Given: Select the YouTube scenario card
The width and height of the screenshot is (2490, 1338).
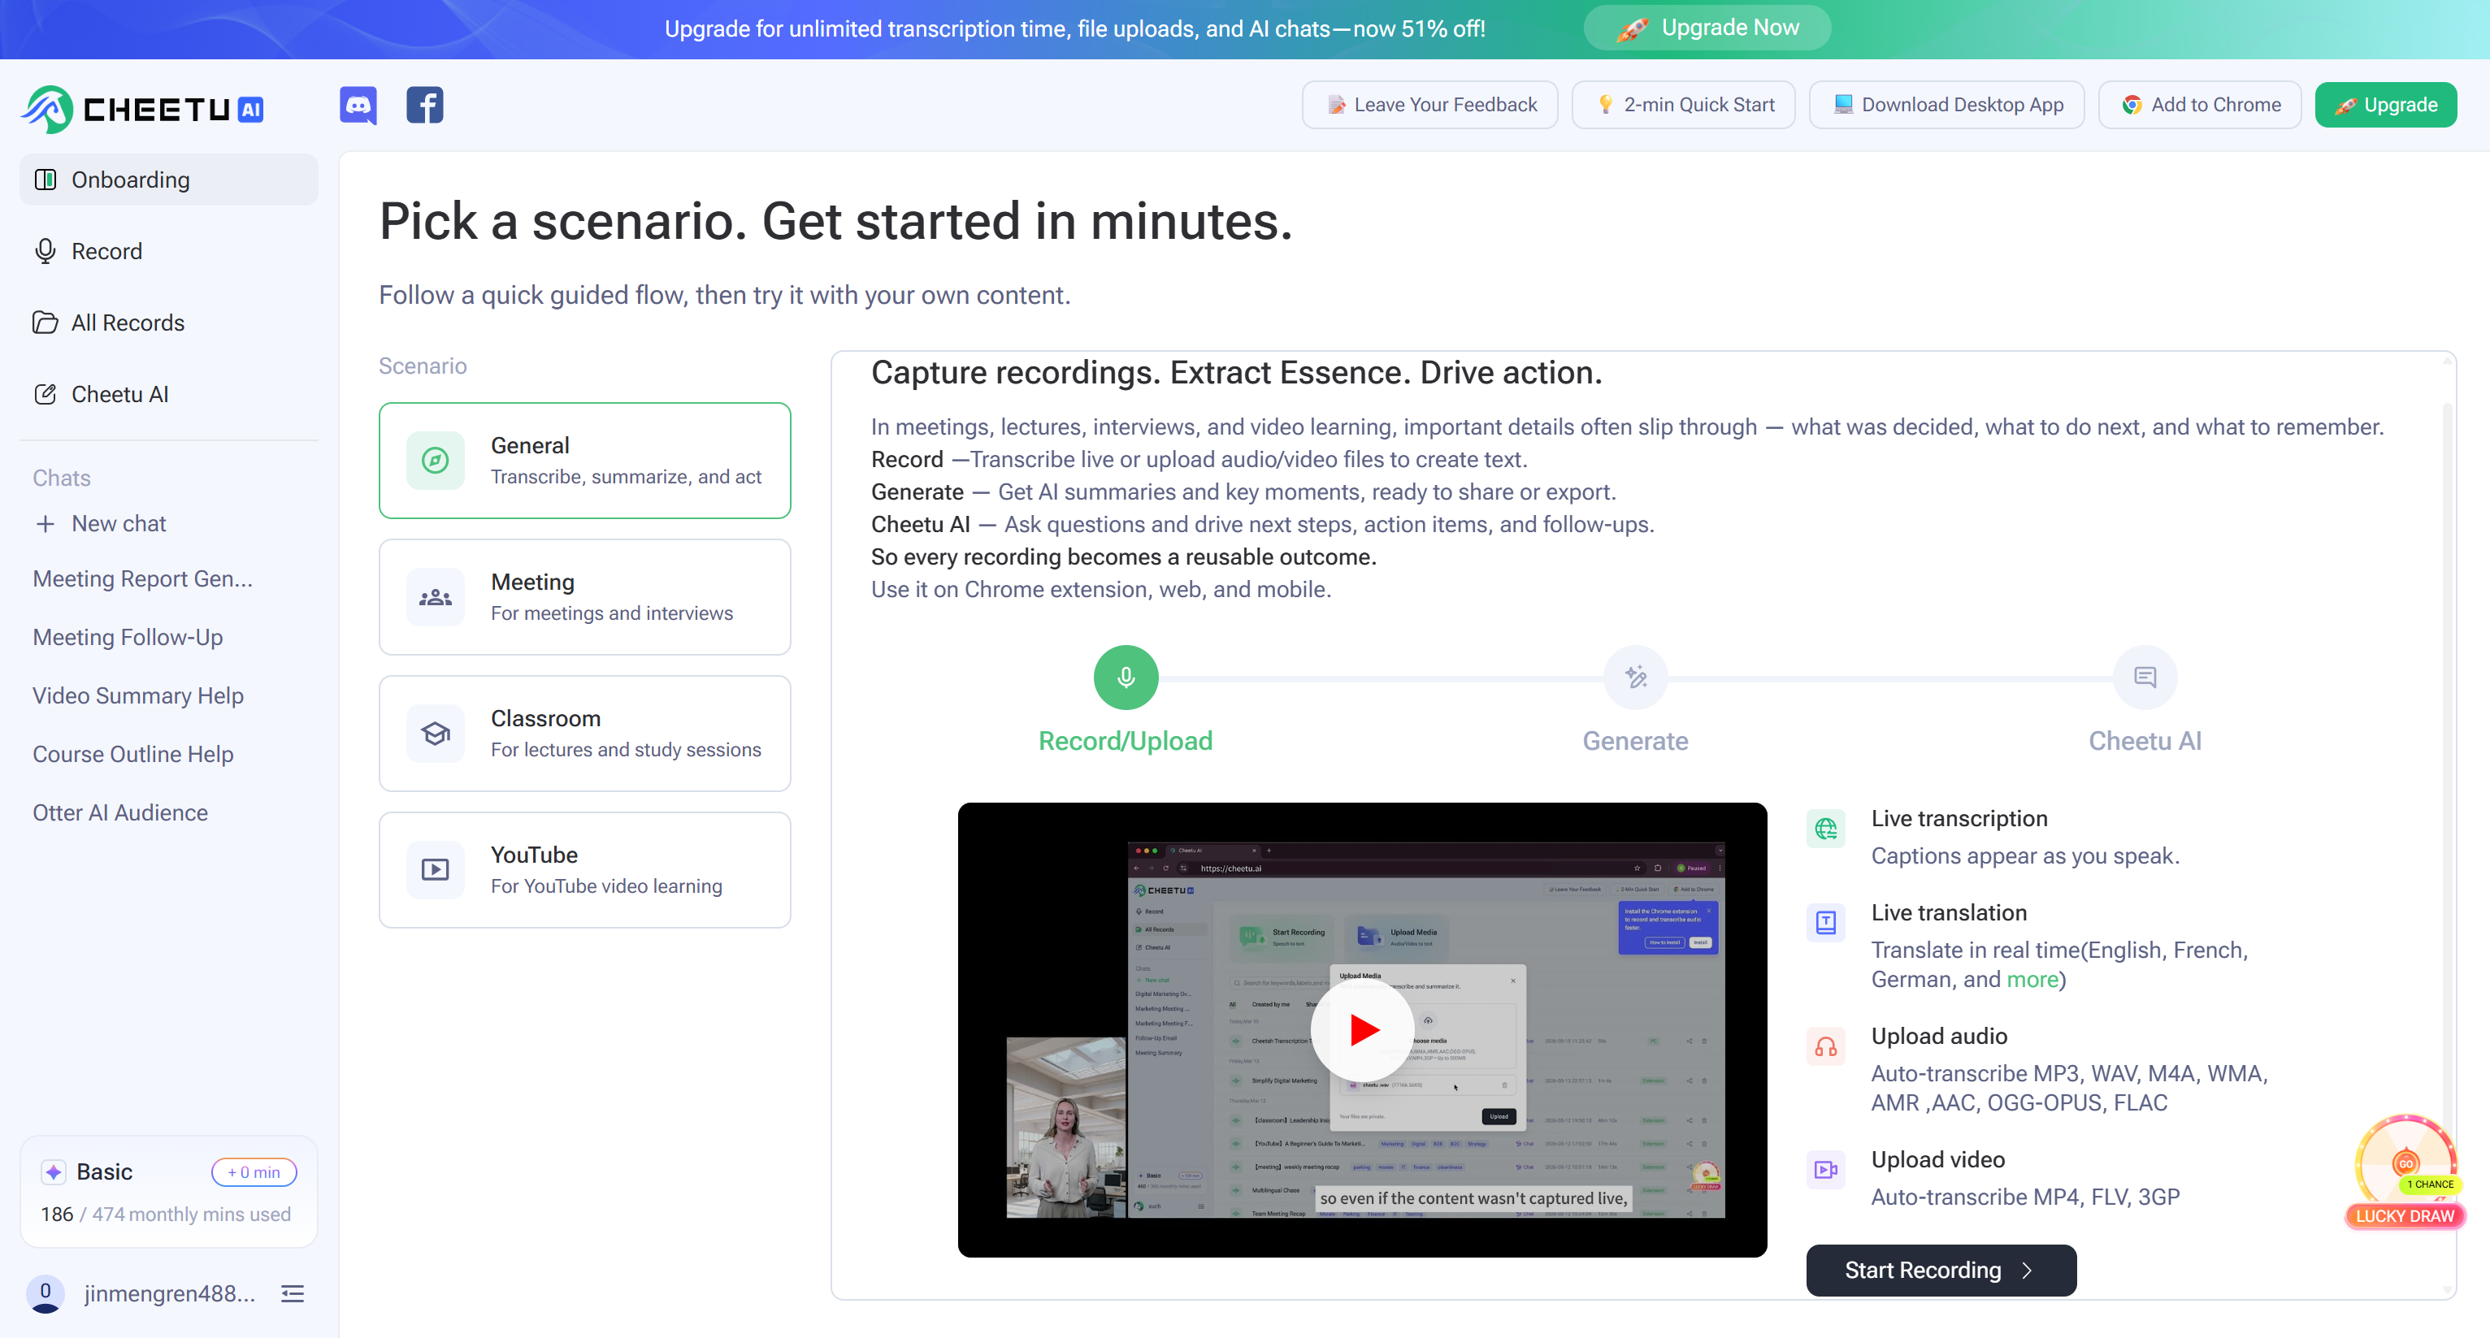Looking at the screenshot, I should point(585,870).
